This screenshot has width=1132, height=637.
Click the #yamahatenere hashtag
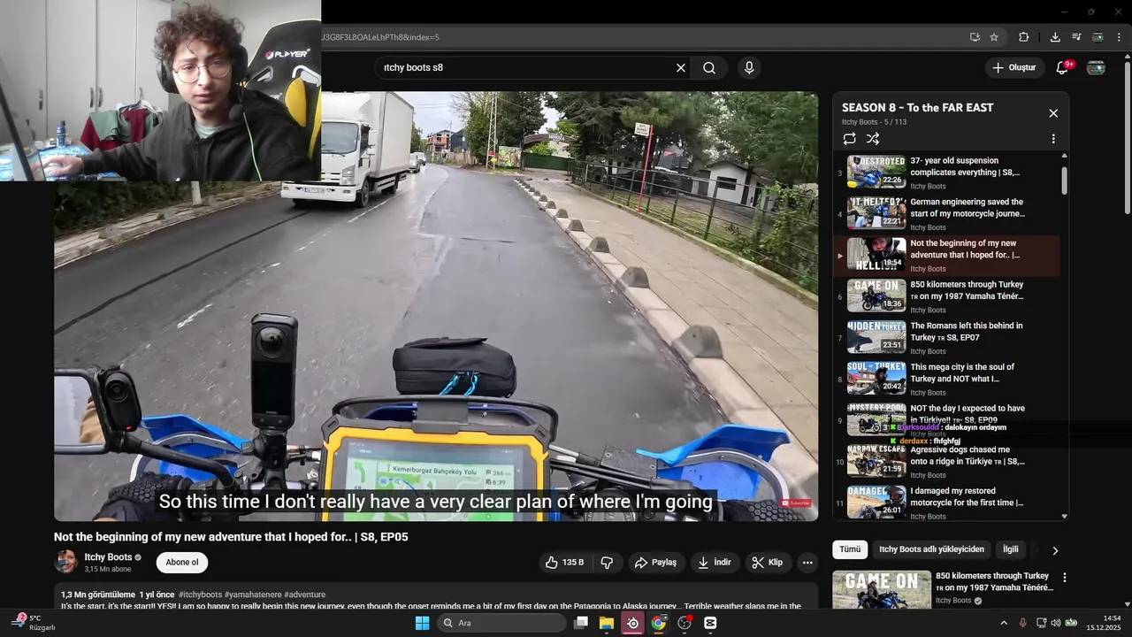tap(253, 595)
